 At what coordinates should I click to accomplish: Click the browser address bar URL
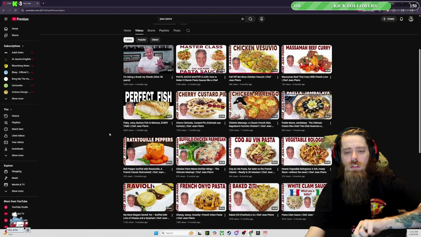(45, 10)
